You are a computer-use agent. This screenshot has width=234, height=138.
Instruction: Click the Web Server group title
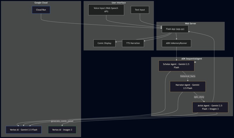[190, 23]
